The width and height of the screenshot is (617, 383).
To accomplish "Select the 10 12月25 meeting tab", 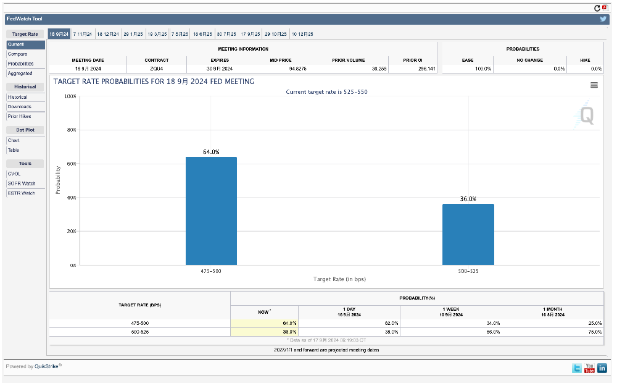I will [302, 34].
